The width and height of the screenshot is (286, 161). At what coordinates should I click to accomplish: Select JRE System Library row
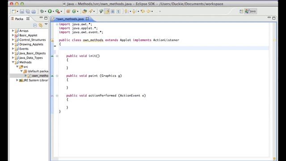[29, 80]
